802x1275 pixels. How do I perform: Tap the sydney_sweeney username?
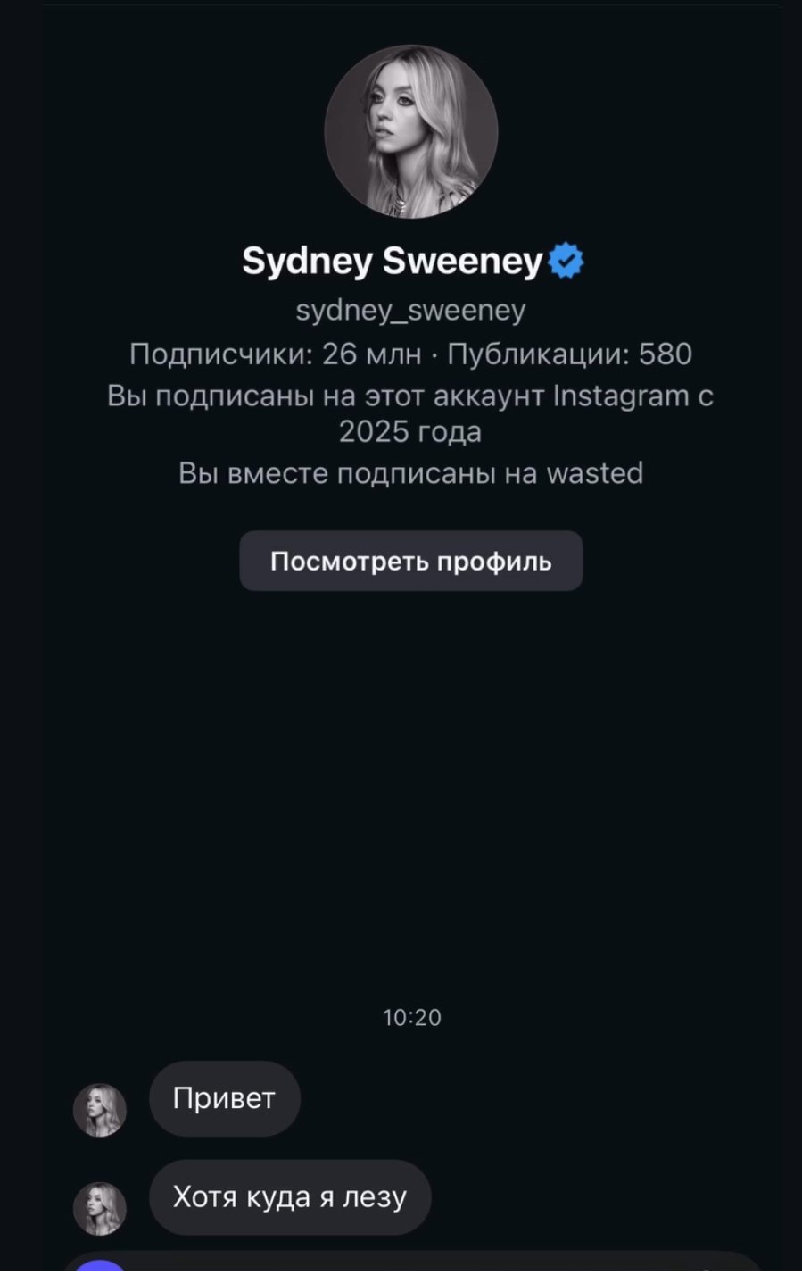(410, 310)
